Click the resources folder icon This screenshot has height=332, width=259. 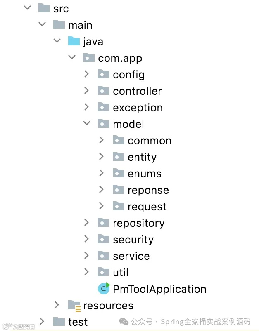(x=74, y=305)
